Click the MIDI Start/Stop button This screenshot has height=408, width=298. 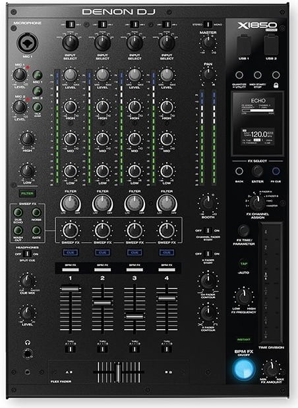coord(258,75)
